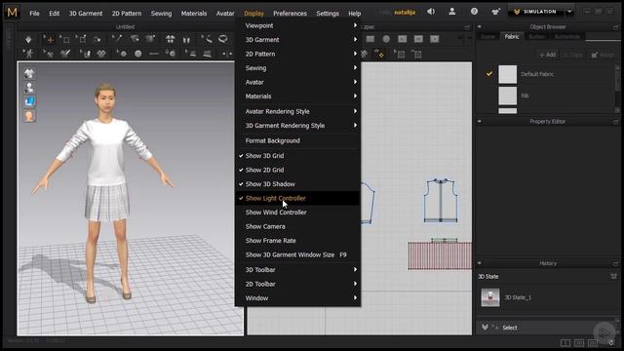The height and width of the screenshot is (351, 624).
Task: Enable Show Wind Controller
Action: coord(298,213)
